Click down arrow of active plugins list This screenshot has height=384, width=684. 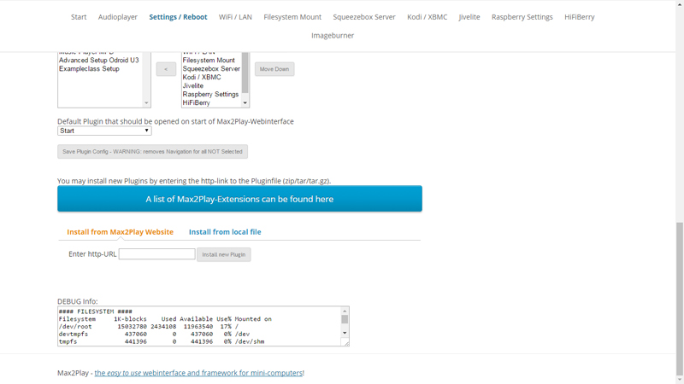(x=245, y=103)
